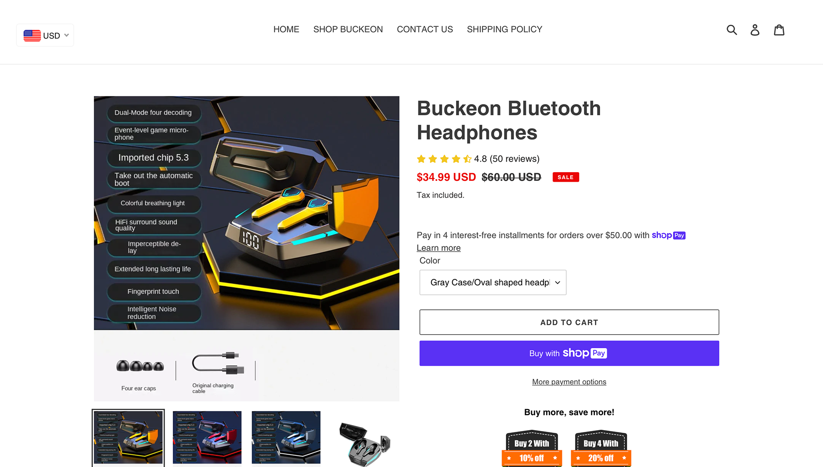Go to the HOME menu item

pos(286,29)
